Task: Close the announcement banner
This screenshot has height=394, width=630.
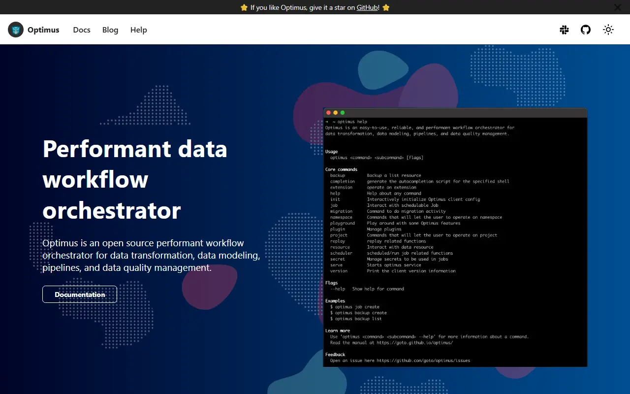Action: 618,7
